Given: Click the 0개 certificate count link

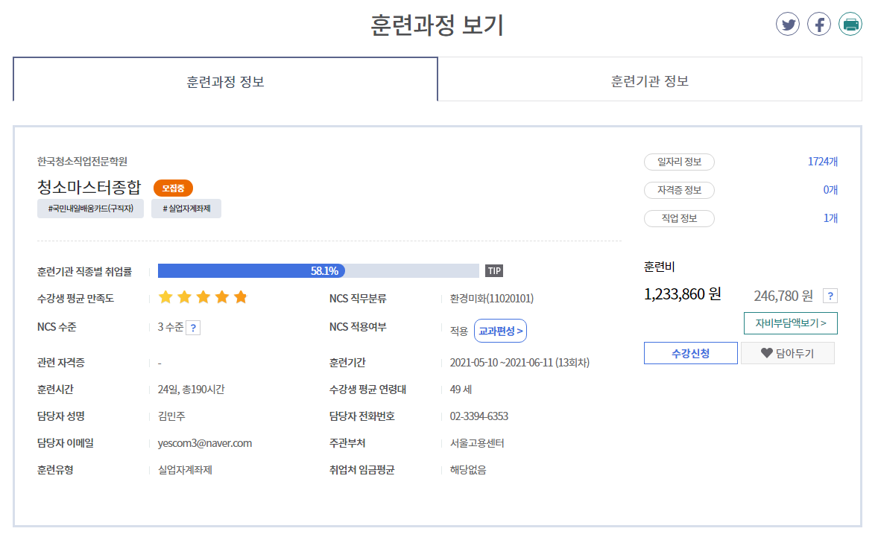Looking at the screenshot, I should pos(830,190).
